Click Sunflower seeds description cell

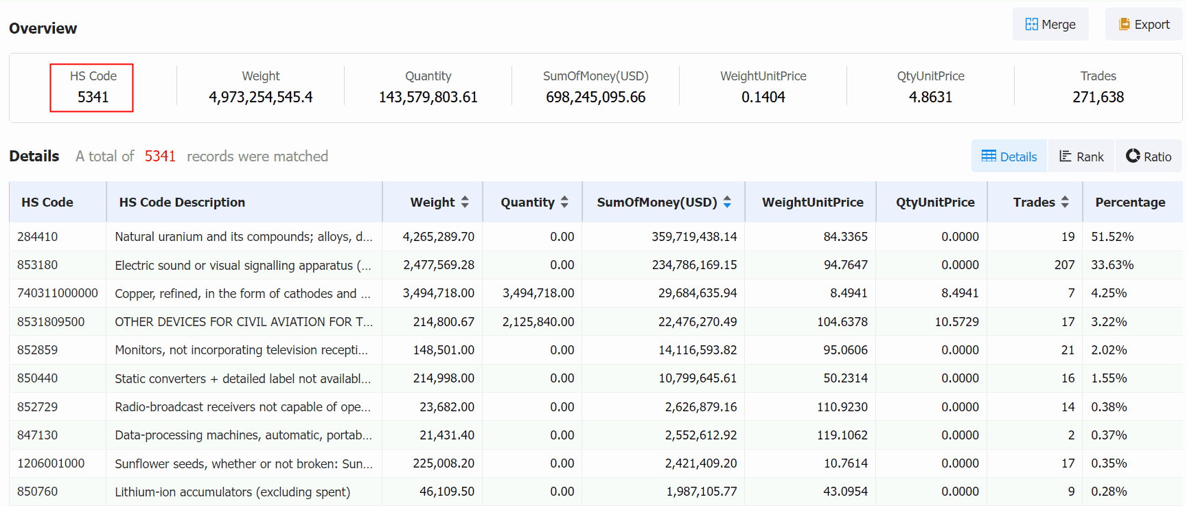244,464
